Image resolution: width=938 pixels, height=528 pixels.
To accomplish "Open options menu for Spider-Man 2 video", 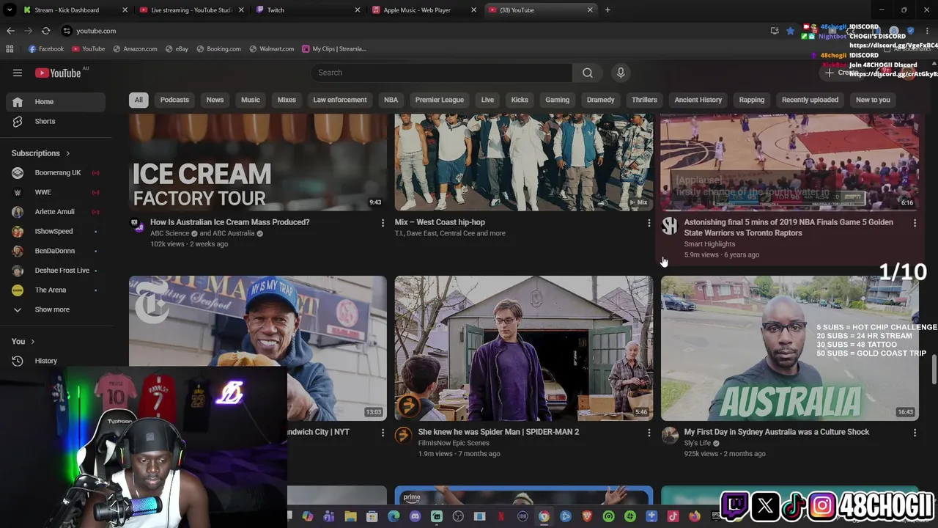I will click(x=649, y=433).
